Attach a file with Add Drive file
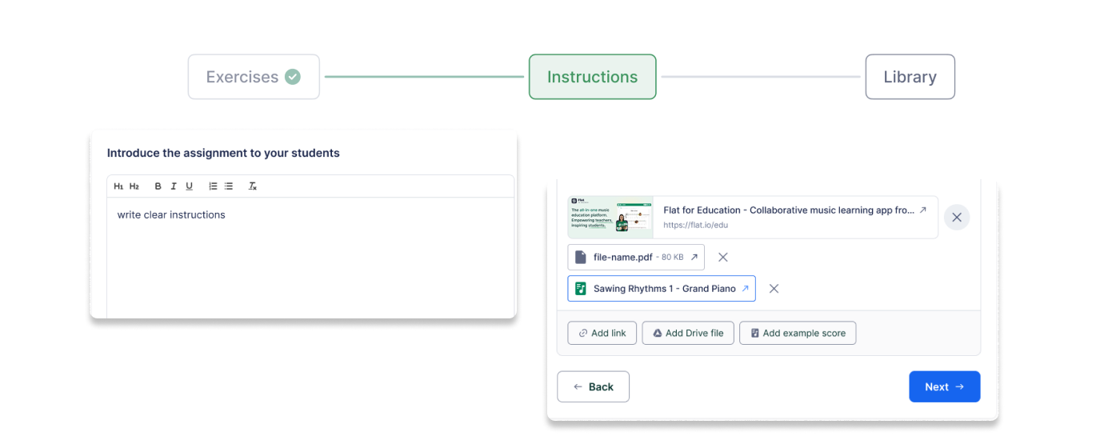Screen dimensions: 1120x448 pos(688,333)
